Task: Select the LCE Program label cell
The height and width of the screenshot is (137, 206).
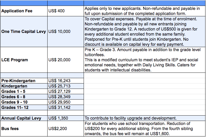Action: [24, 60]
